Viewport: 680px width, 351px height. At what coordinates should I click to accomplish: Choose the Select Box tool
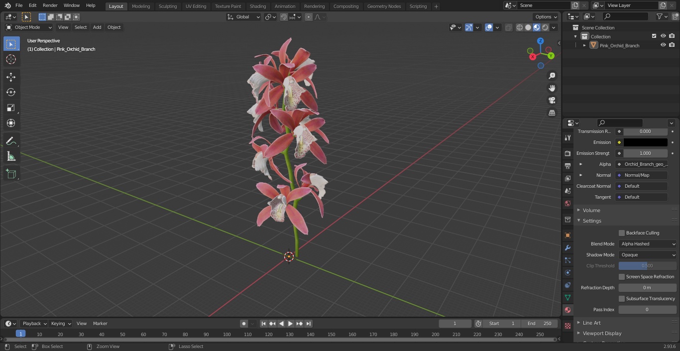coord(11,44)
